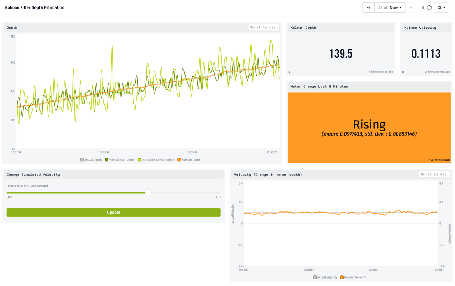455x286 pixels.
Task: Toggle Actual Depth series in legend
Action: pos(91,160)
